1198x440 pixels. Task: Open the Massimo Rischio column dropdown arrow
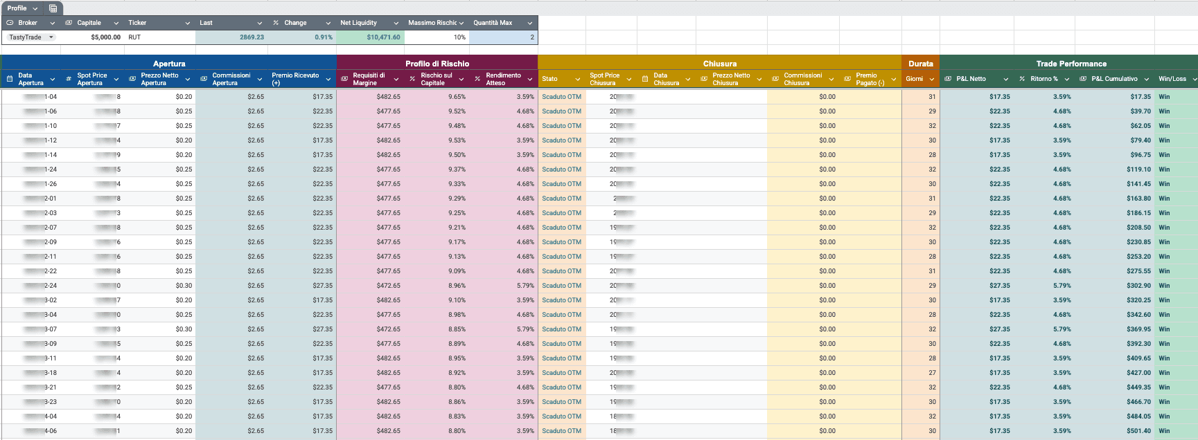point(461,23)
